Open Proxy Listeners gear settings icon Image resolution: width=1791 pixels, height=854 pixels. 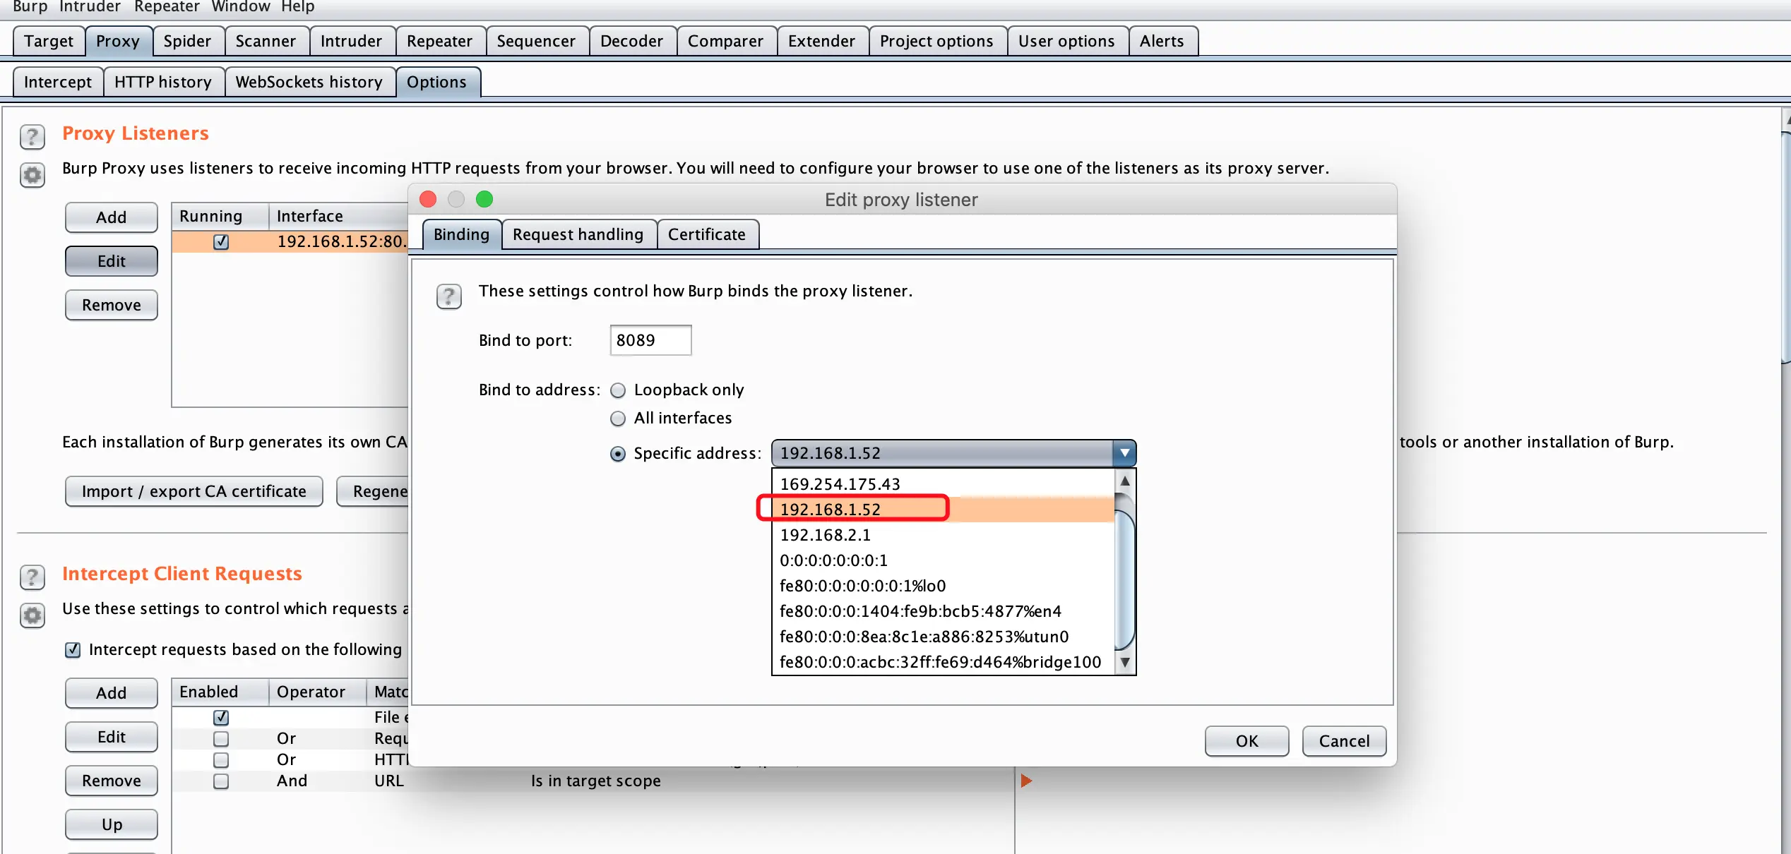coord(32,175)
